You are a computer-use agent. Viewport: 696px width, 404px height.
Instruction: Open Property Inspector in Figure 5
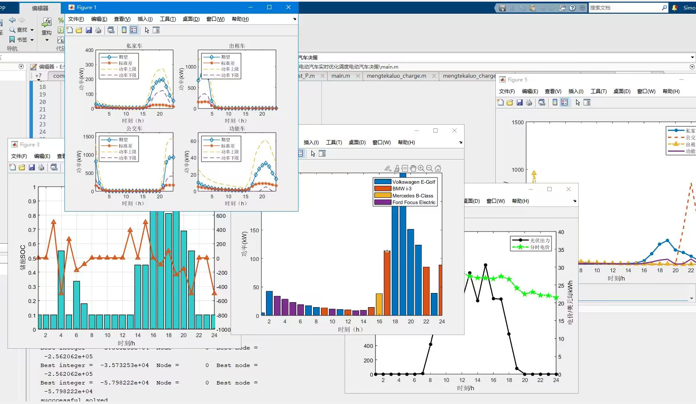pyautogui.click(x=587, y=102)
